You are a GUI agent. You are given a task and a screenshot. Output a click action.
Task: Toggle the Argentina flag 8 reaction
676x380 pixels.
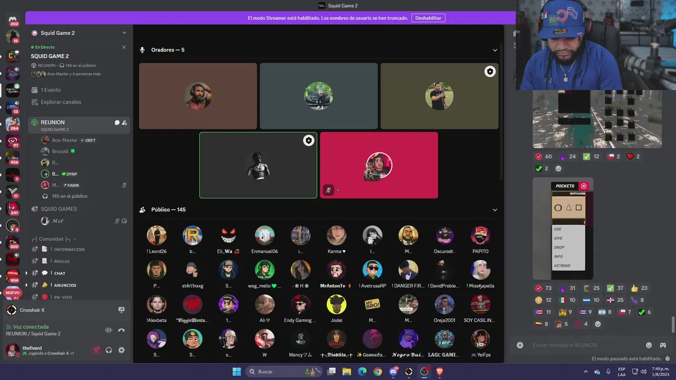click(x=606, y=312)
